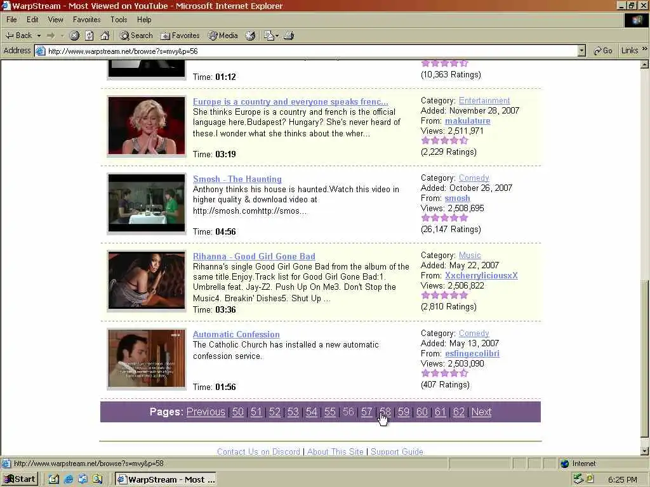
Task: Click the Outlook Express quick launch icon
Action: [x=83, y=479]
